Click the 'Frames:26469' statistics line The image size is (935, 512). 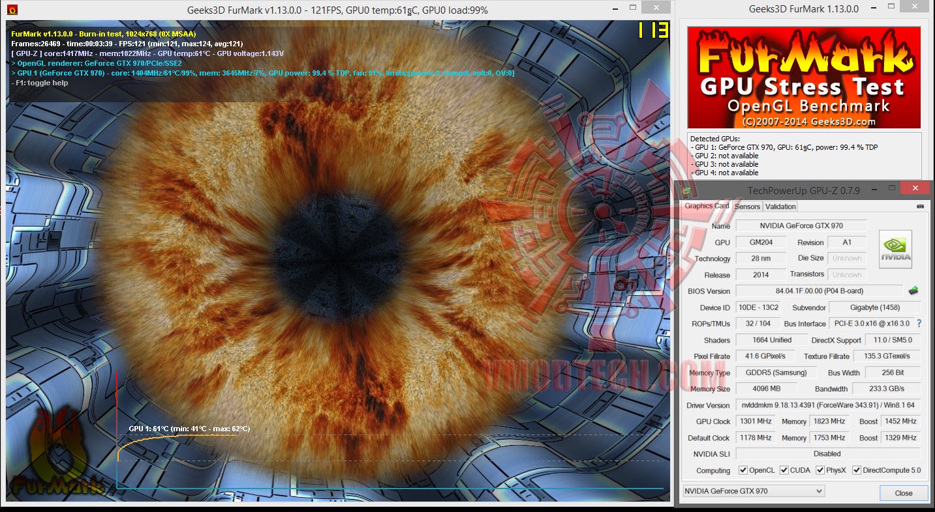(x=127, y=44)
